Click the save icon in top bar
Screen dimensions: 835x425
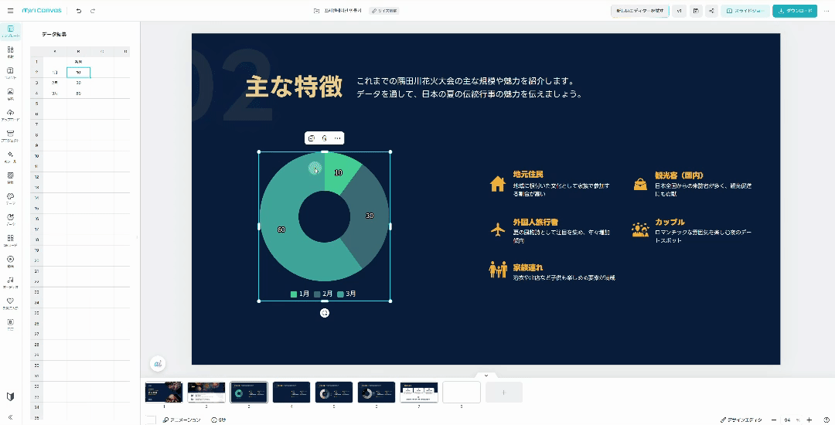696,11
